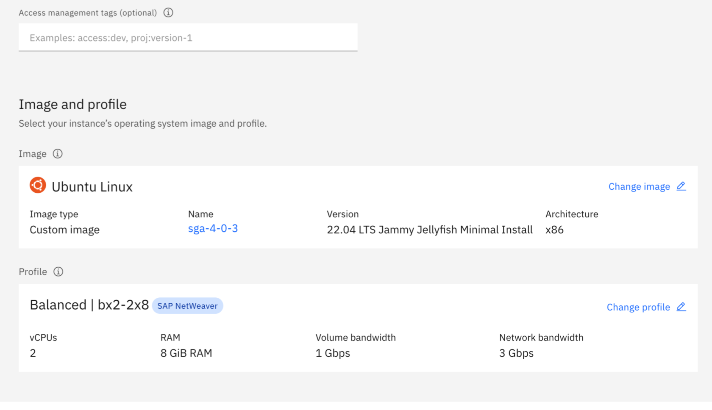
Task: Click the 3 Gbps network bandwidth value
Action: coord(516,353)
